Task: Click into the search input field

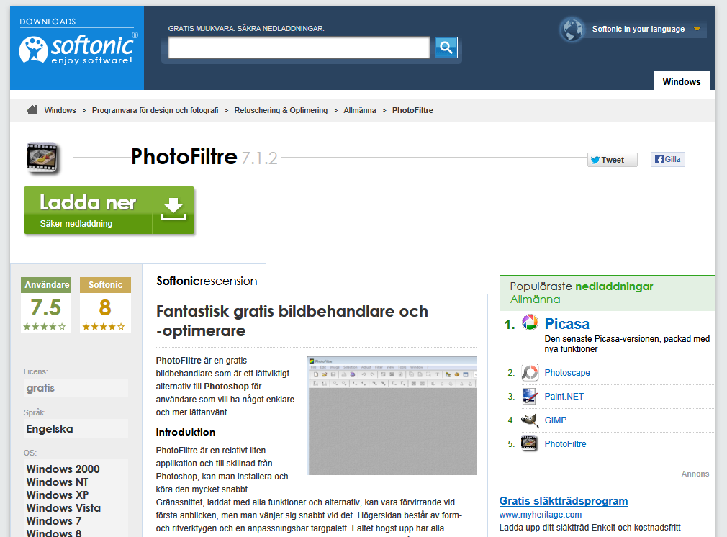Action: 299,48
